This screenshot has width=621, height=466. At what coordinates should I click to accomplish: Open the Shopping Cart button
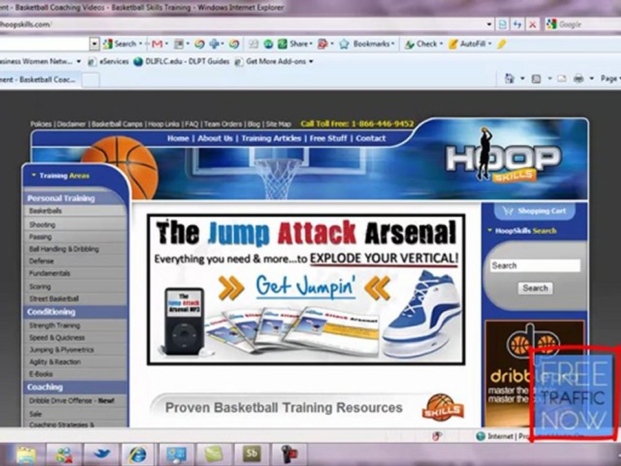click(x=535, y=211)
